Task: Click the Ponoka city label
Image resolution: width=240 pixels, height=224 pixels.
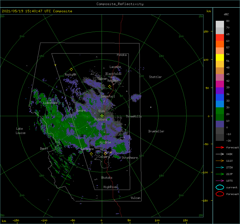Action: pyautogui.click(x=122, y=55)
